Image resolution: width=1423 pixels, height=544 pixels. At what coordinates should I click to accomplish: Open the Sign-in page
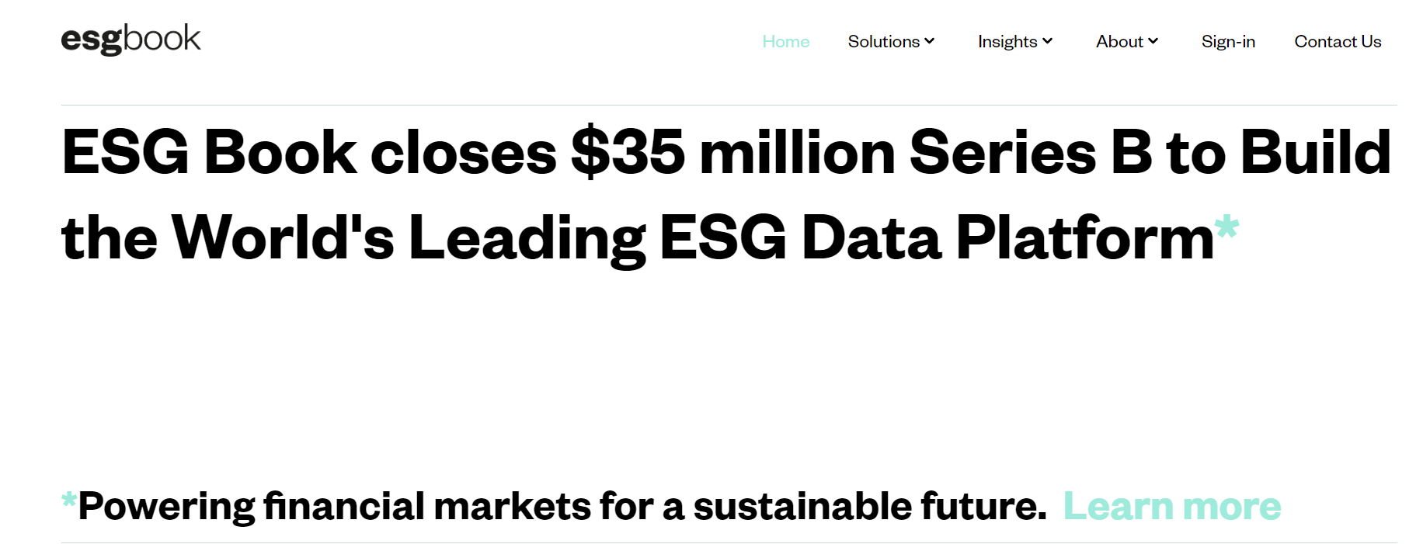1228,41
